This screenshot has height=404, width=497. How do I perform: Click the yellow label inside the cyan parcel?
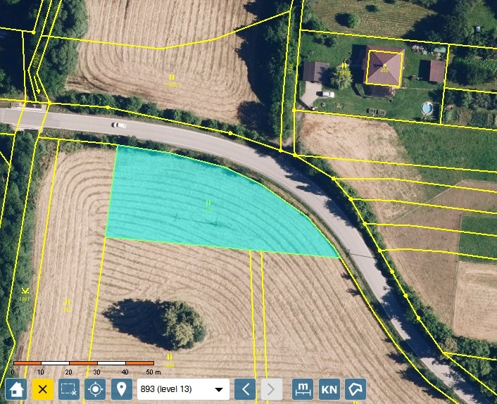tap(208, 206)
